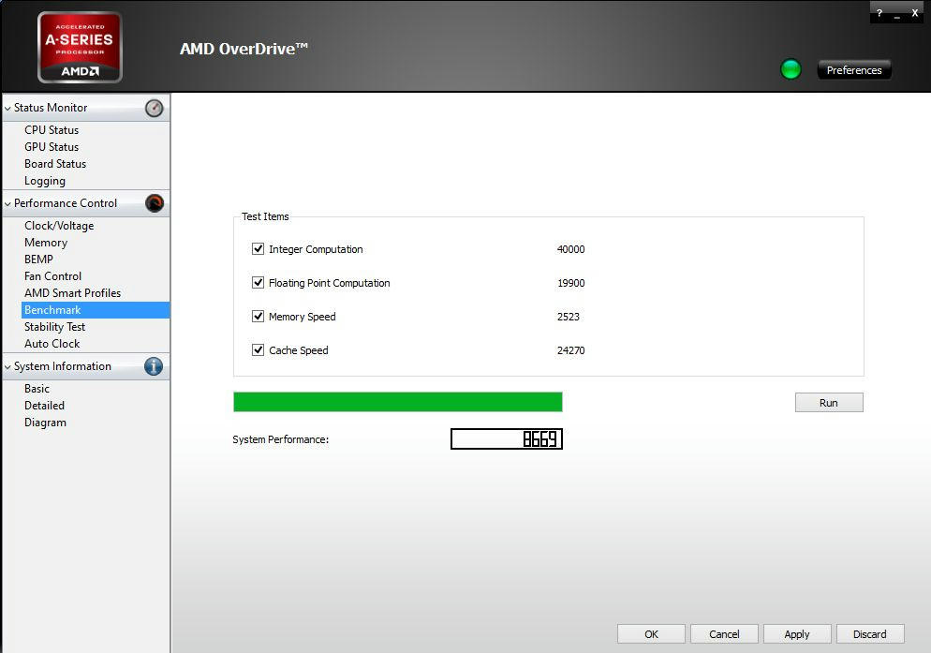Click the Test Items group label
The height and width of the screenshot is (653, 931).
[x=265, y=216]
